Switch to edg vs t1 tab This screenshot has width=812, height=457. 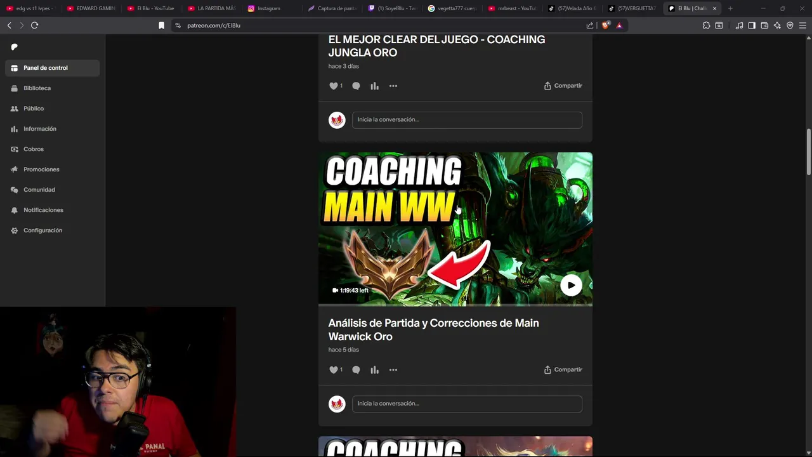tap(30, 8)
